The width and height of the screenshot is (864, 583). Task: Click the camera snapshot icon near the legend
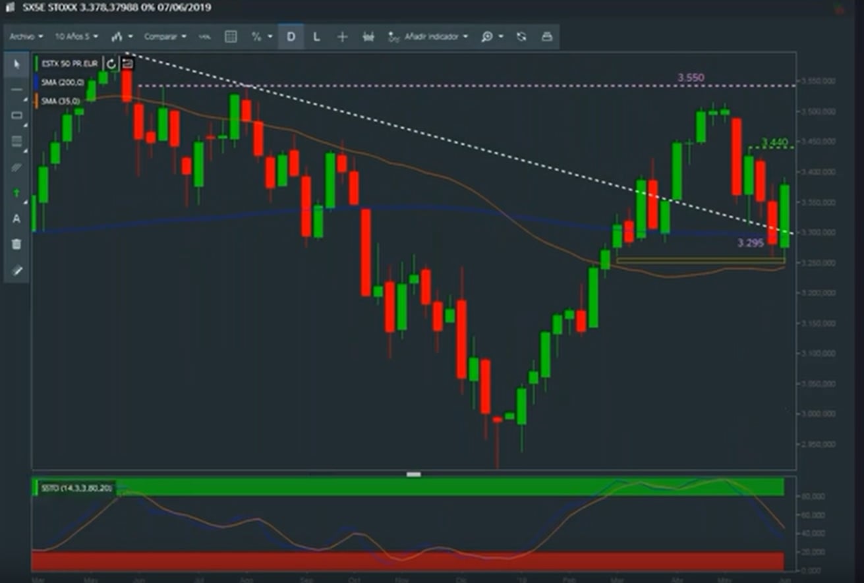127,63
